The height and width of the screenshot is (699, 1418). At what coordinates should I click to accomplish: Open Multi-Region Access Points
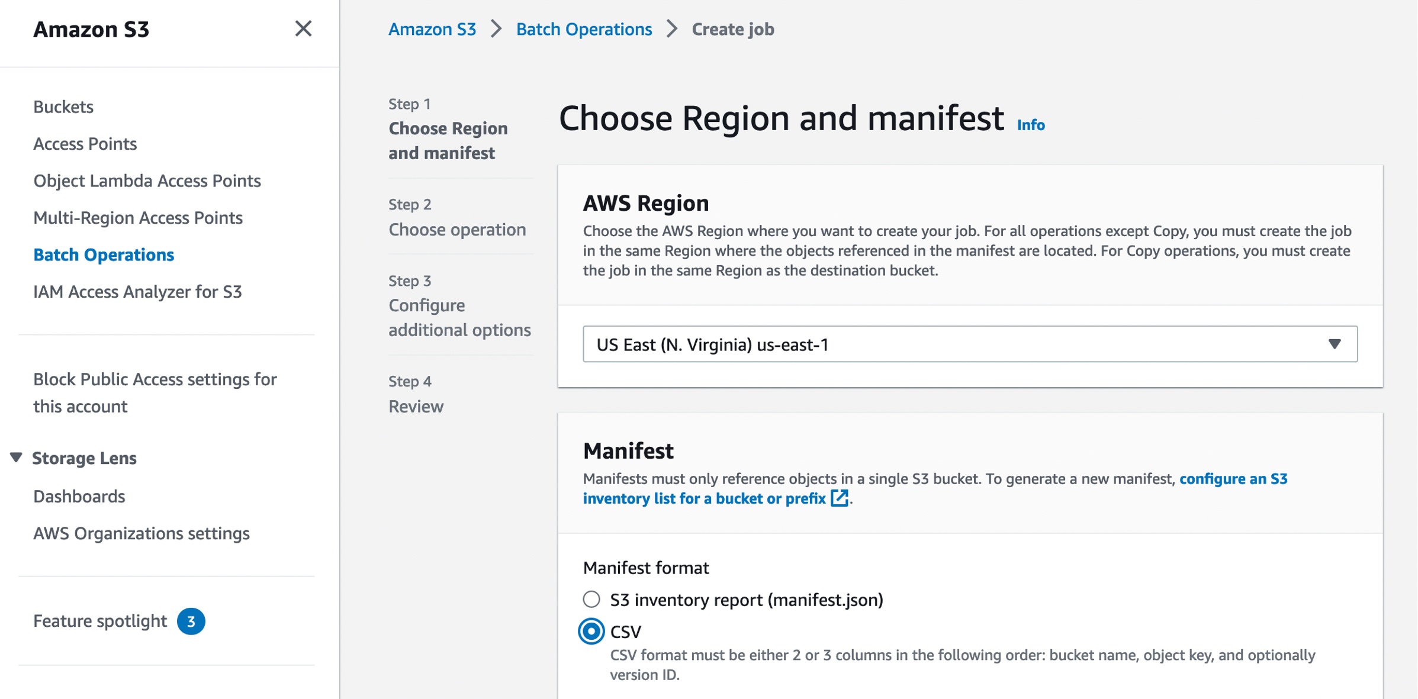tap(138, 217)
